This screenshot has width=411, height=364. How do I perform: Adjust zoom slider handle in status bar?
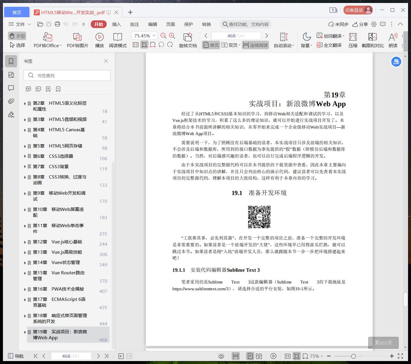click(353, 356)
